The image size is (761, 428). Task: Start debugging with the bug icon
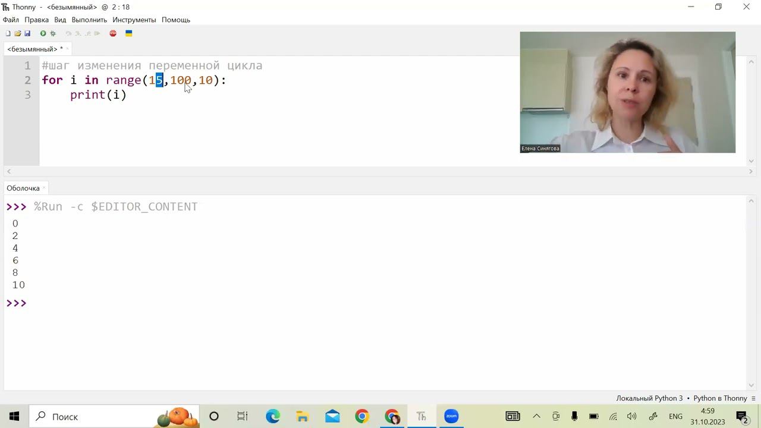(53, 33)
